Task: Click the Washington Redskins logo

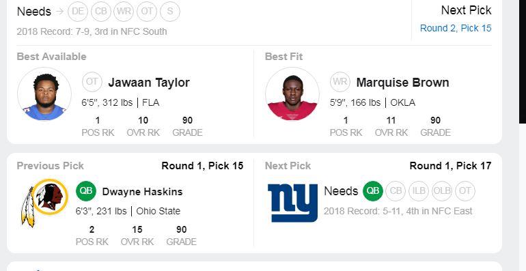Action: 44,203
